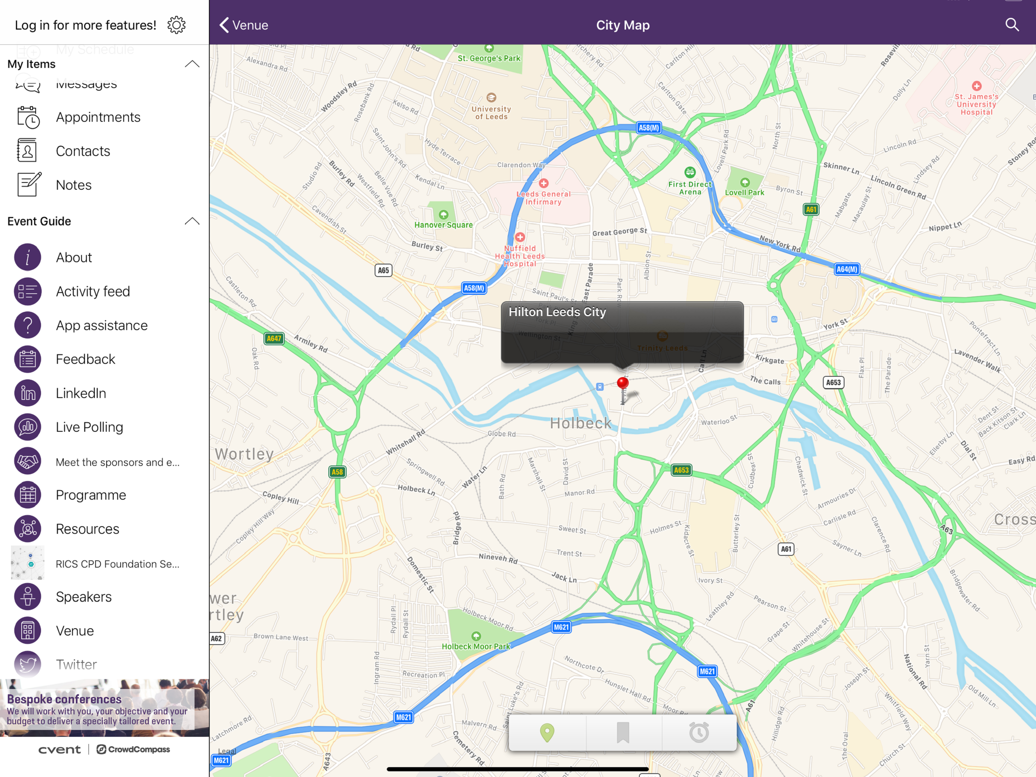Select Contacts menu item

click(x=104, y=151)
